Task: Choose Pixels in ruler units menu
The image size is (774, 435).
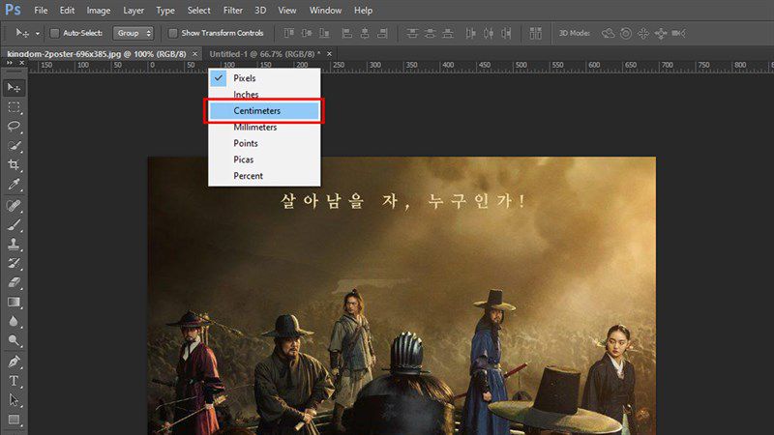Action: point(264,78)
